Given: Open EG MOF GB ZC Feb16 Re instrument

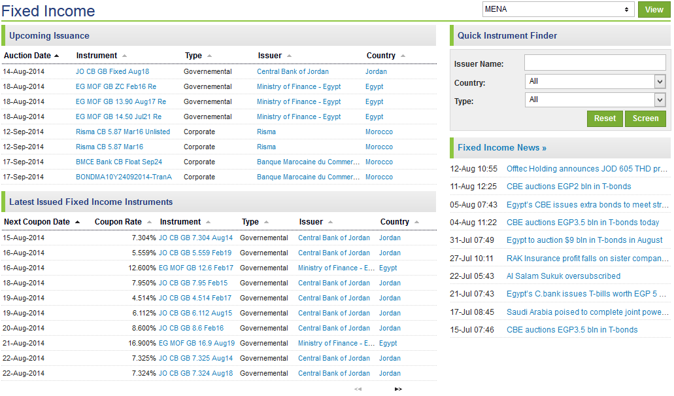Looking at the screenshot, I should pos(116,86).
